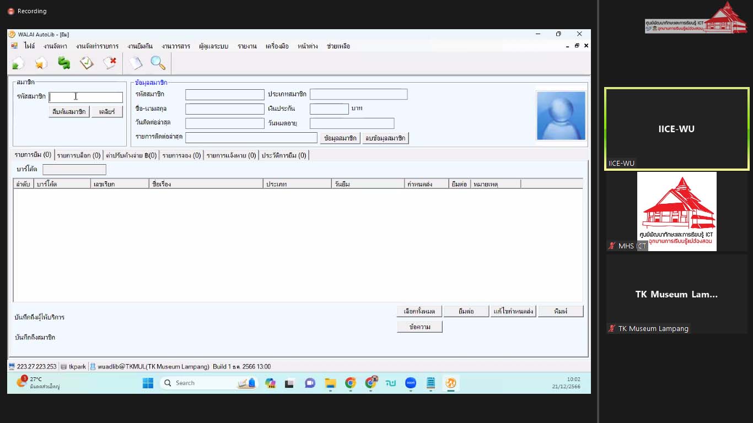
Task: Click the สืบค้นสมาชิก button
Action: (69, 112)
